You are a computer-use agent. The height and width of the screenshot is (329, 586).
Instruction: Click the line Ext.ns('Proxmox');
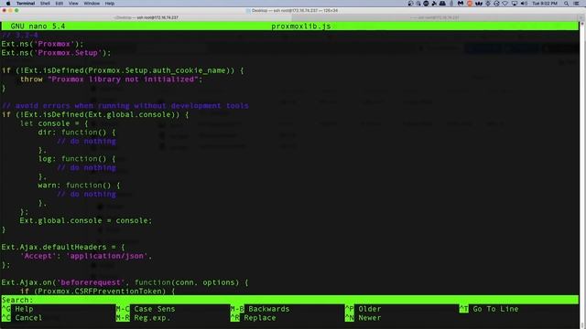pyautogui.click(x=43, y=44)
